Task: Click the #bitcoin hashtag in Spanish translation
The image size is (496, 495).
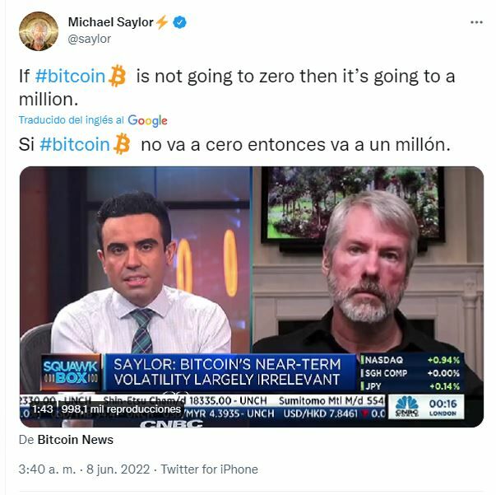Action: click(x=75, y=144)
